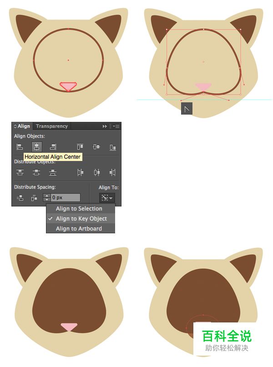Image resolution: width=273 pixels, height=367 pixels.
Task: Click the Vertical Align Top icon
Action: click(80, 146)
